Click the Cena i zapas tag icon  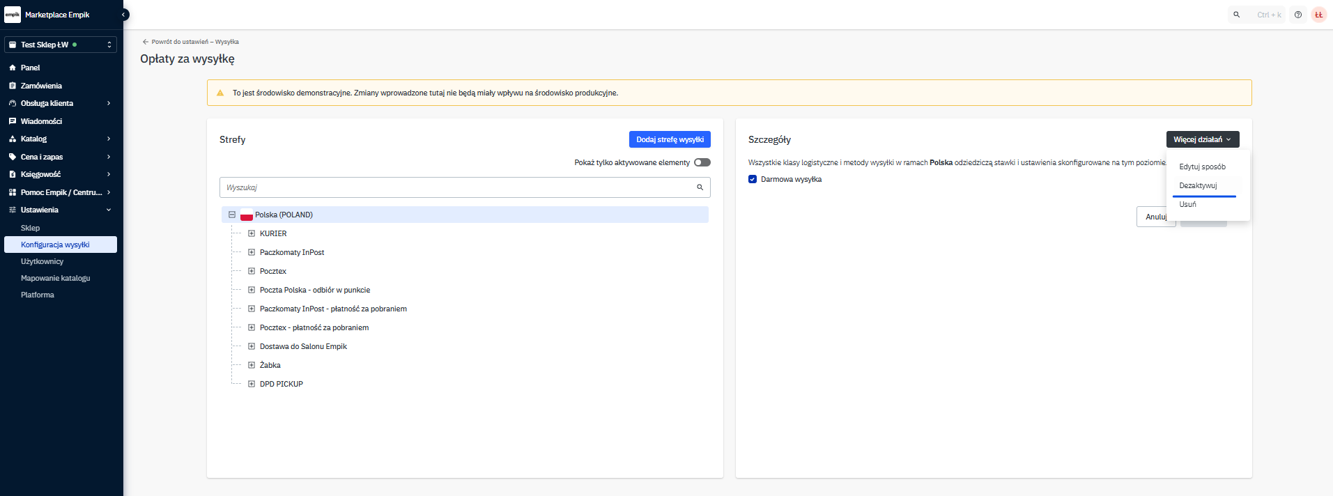click(x=13, y=157)
